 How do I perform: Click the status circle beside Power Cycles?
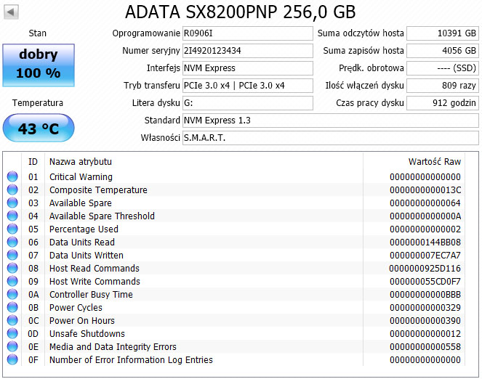[12, 307]
